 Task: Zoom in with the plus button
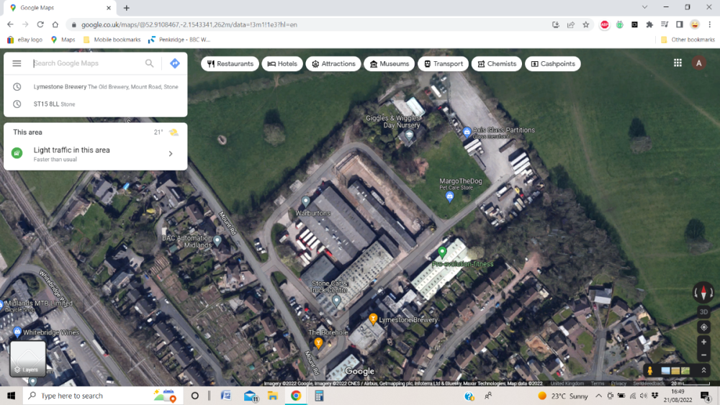coord(703,342)
